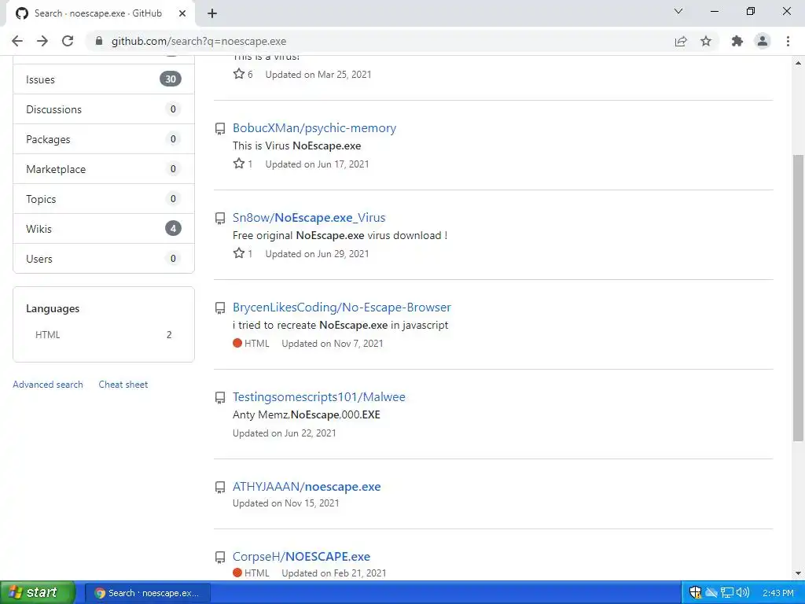The image size is (805, 604).
Task: Click repo icon beside Testingsomescripts101/Malwee
Action: (x=220, y=397)
